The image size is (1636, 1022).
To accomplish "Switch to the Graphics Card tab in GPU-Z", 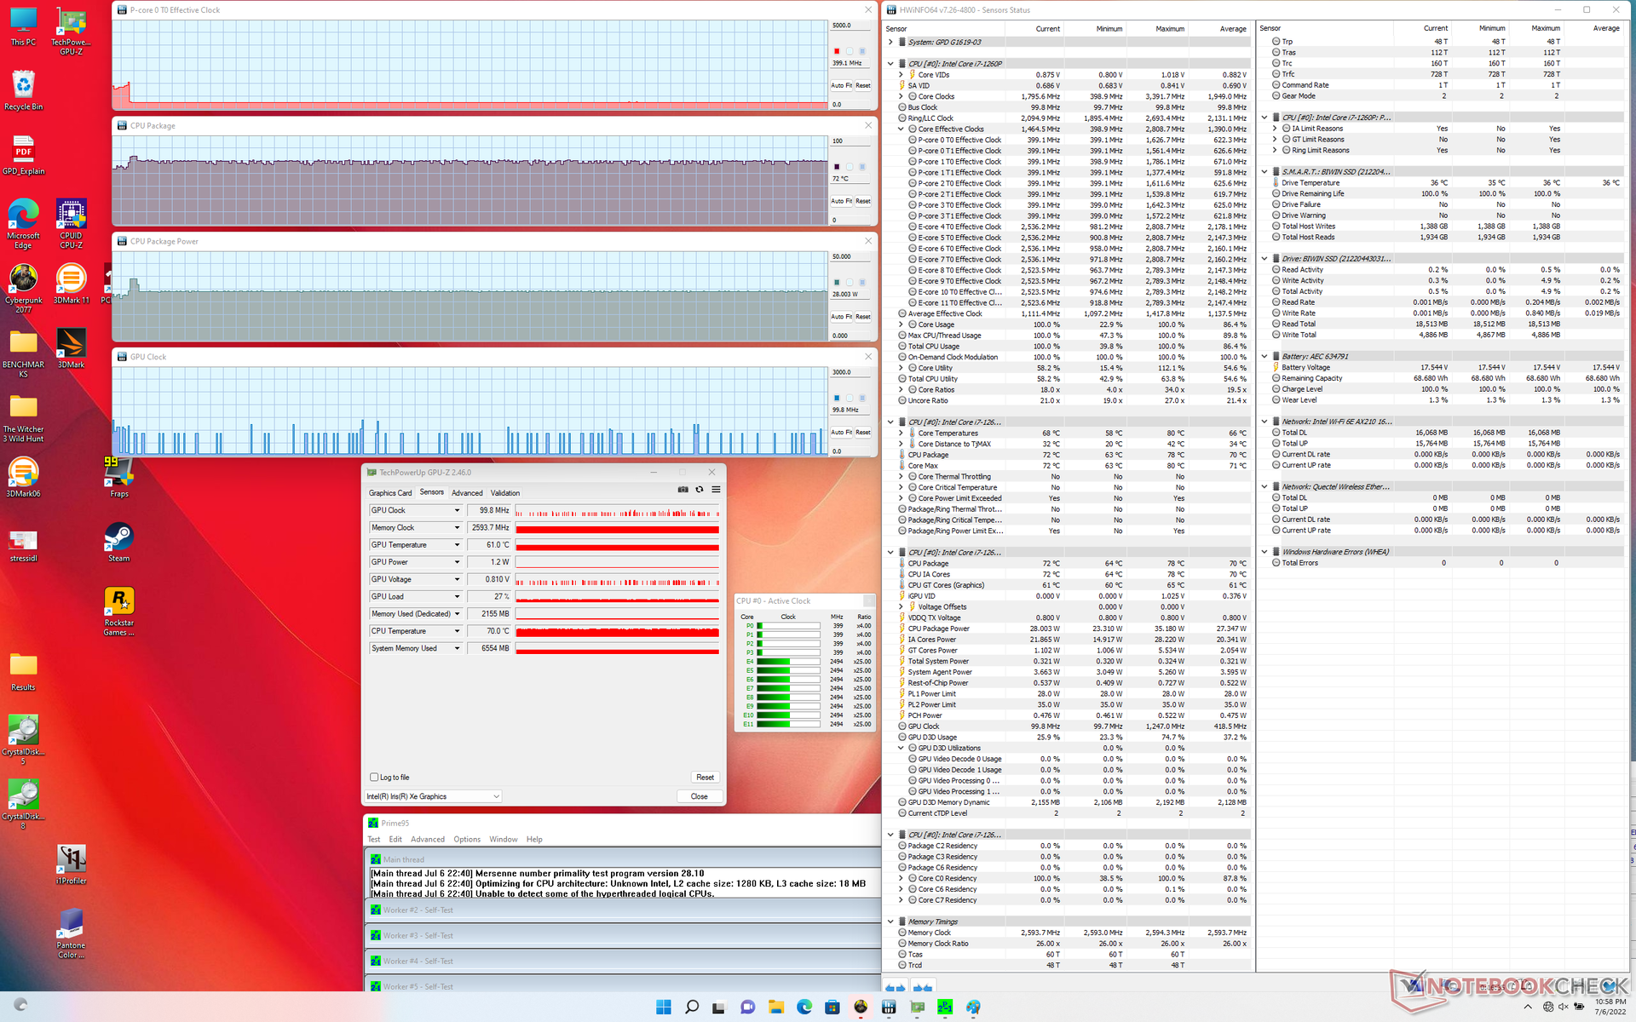I will tap(389, 493).
